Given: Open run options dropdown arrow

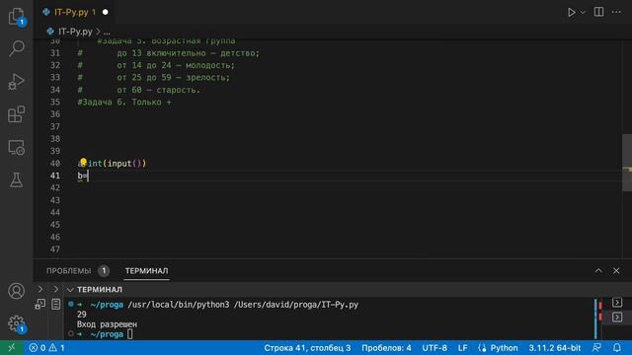Looking at the screenshot, I should tap(583, 12).
